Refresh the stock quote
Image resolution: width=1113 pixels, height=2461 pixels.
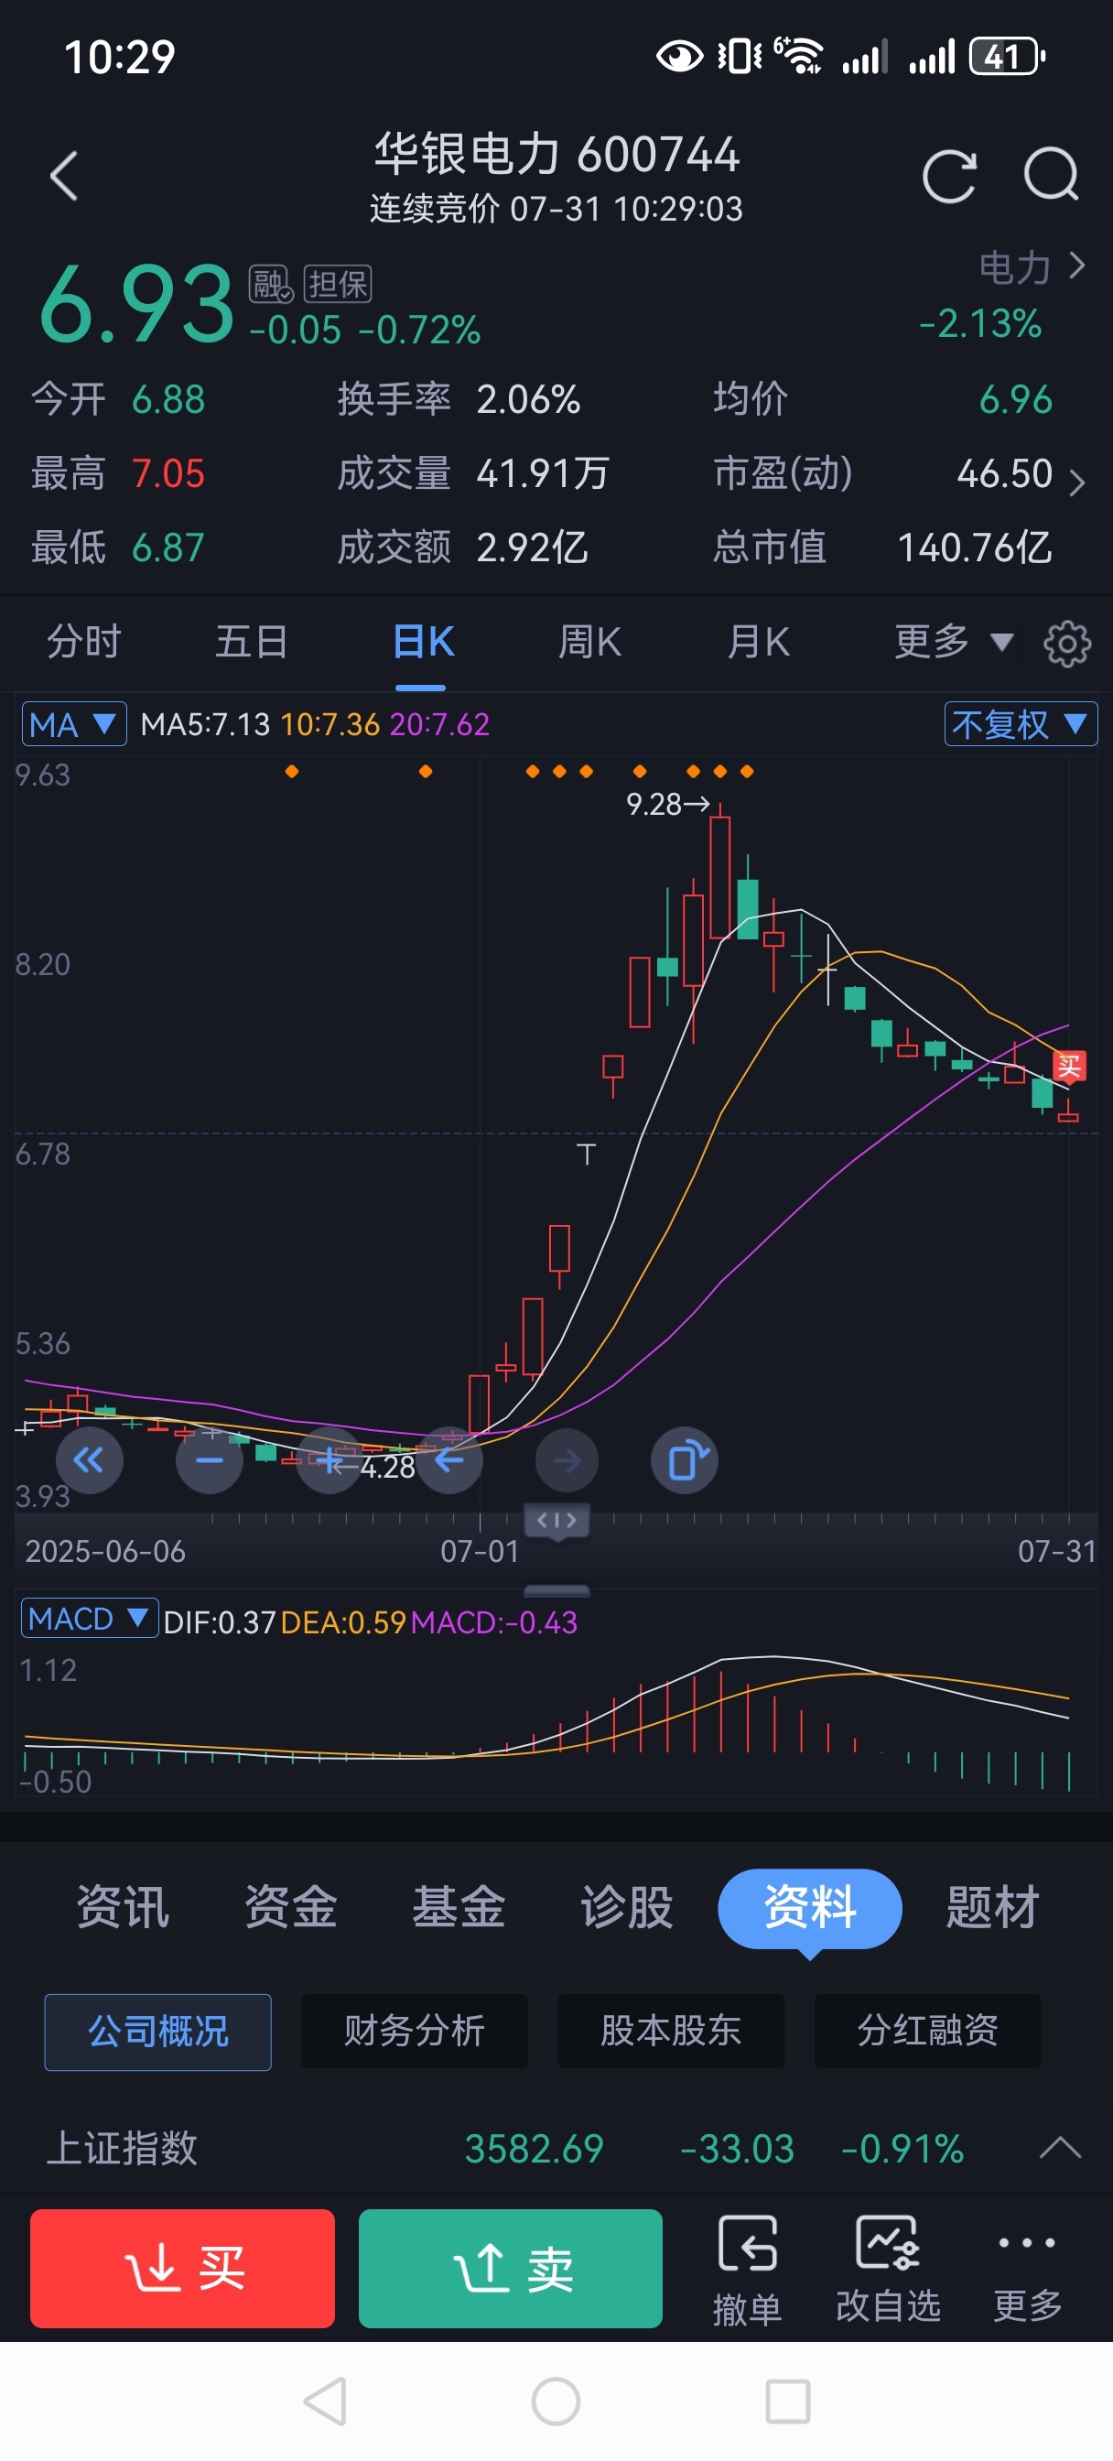pyautogui.click(x=948, y=177)
